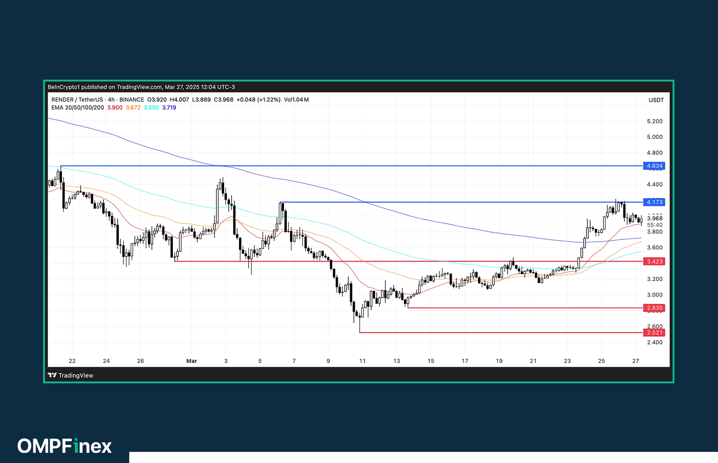Click the cyan EMA value 3.550
Image resolution: width=718 pixels, height=463 pixels.
pos(151,107)
